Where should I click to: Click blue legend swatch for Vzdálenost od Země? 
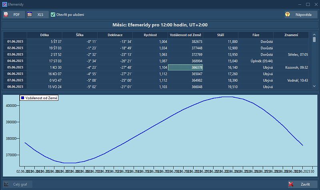tap(22, 98)
